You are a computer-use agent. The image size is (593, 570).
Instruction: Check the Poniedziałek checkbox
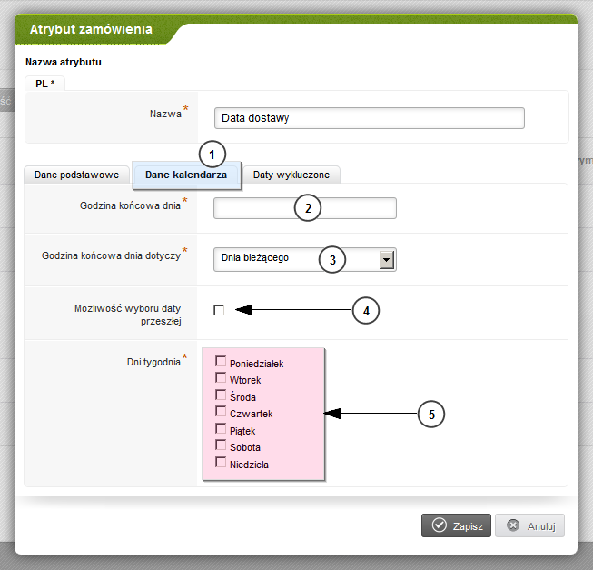(x=220, y=362)
